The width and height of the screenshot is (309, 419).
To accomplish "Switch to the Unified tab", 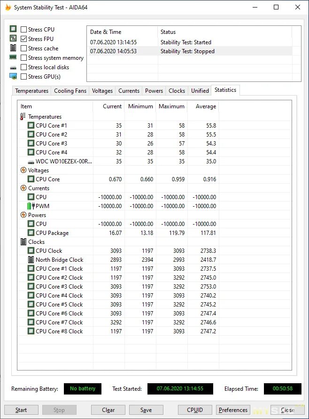I will (x=200, y=91).
